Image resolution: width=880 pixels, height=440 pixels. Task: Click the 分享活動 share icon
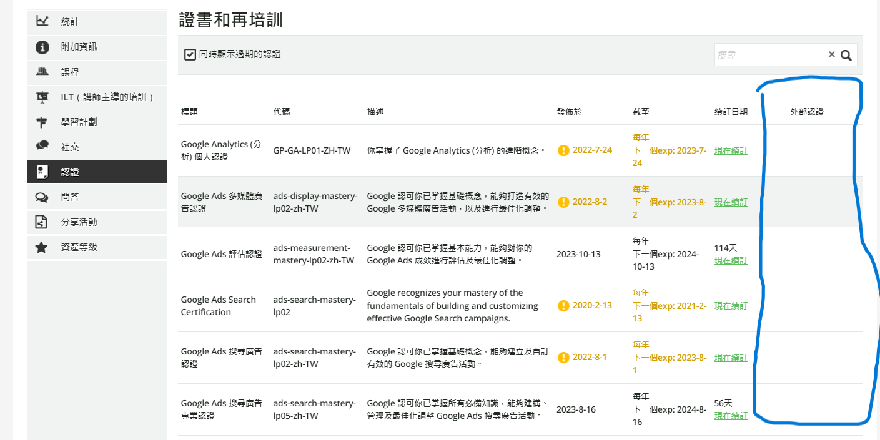[x=42, y=222]
